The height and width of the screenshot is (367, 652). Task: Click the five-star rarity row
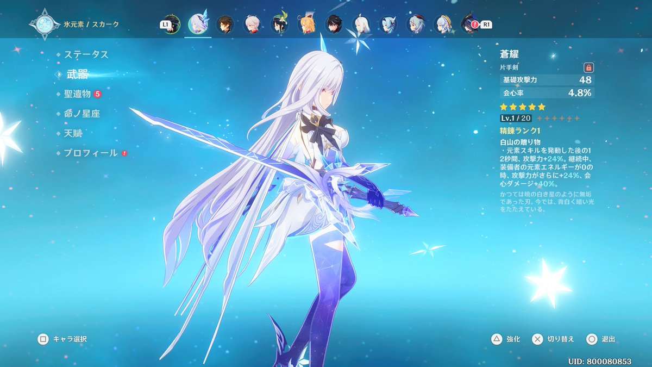click(x=522, y=107)
